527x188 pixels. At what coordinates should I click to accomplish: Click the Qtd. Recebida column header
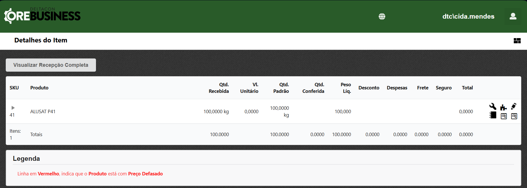pyautogui.click(x=219, y=88)
